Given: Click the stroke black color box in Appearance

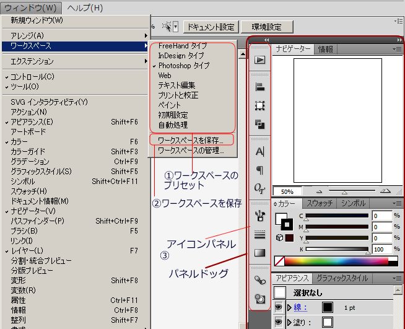Looking at the screenshot, I should pyautogui.click(x=328, y=307).
